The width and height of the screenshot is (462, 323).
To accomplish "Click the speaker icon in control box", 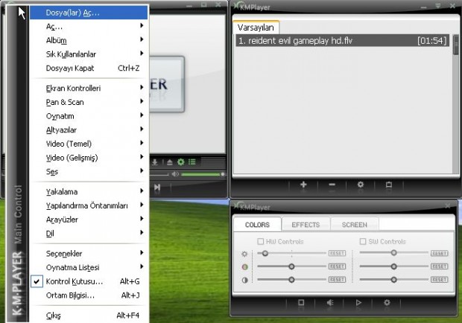I will pyautogui.click(x=330, y=302).
